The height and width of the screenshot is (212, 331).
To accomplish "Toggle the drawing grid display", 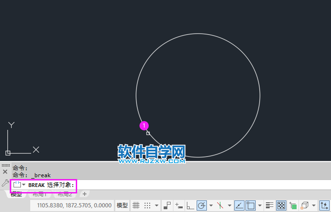I will tap(136, 205).
